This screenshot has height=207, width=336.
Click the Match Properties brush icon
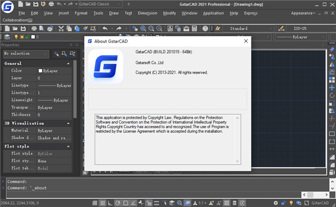point(85,29)
